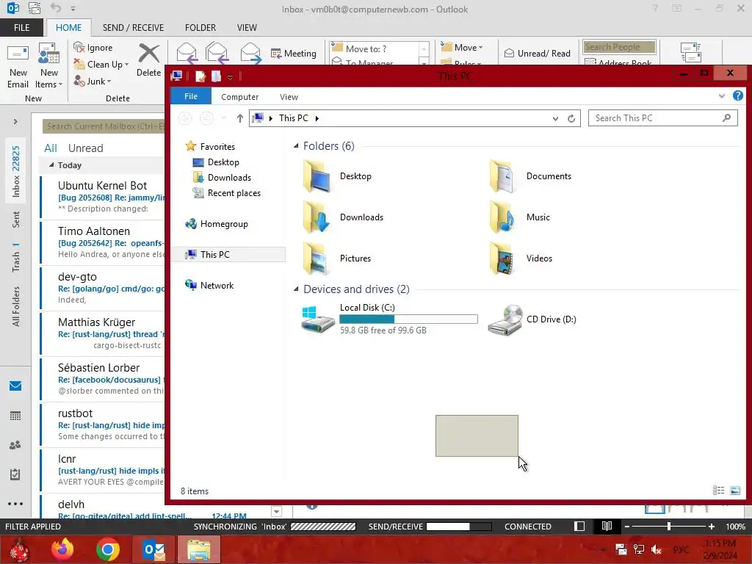The width and height of the screenshot is (752, 564).
Task: Switch to Outlook Calendar view icon
Action: point(15,416)
